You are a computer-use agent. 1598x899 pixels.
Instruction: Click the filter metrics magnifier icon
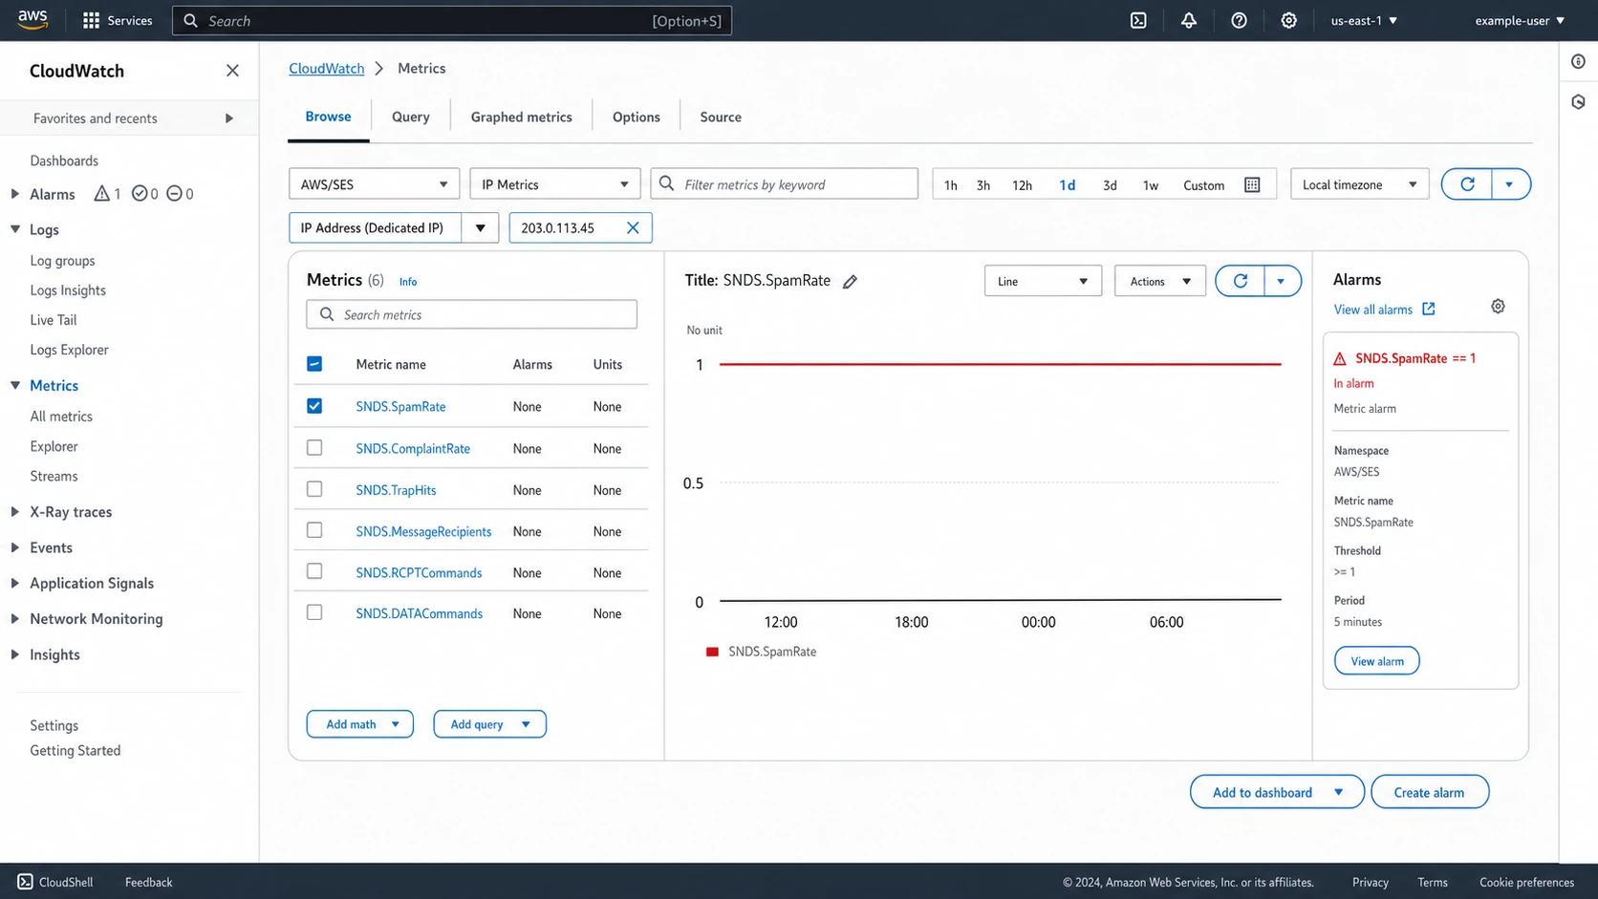coord(667,183)
